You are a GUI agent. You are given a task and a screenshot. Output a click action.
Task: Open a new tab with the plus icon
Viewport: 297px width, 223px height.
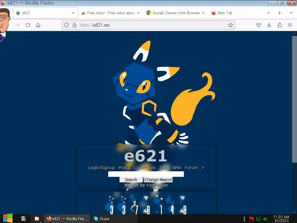pyautogui.click(x=279, y=13)
